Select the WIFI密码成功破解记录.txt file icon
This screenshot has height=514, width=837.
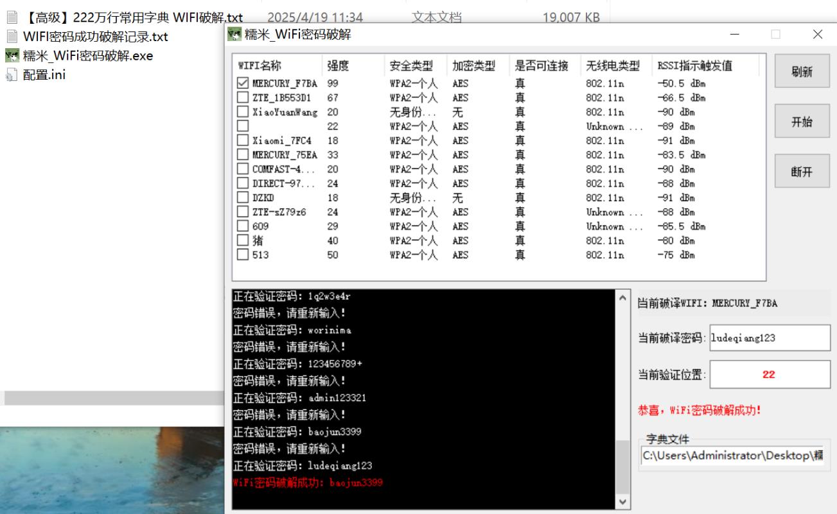point(12,37)
